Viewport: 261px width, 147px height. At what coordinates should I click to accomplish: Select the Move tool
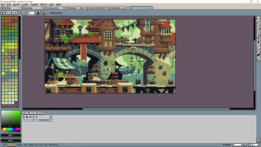[258, 38]
